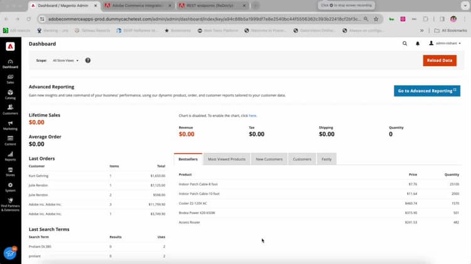Open the Reports sidebar menu
Image resolution: width=471 pixels, height=264 pixels.
[x=10, y=157]
